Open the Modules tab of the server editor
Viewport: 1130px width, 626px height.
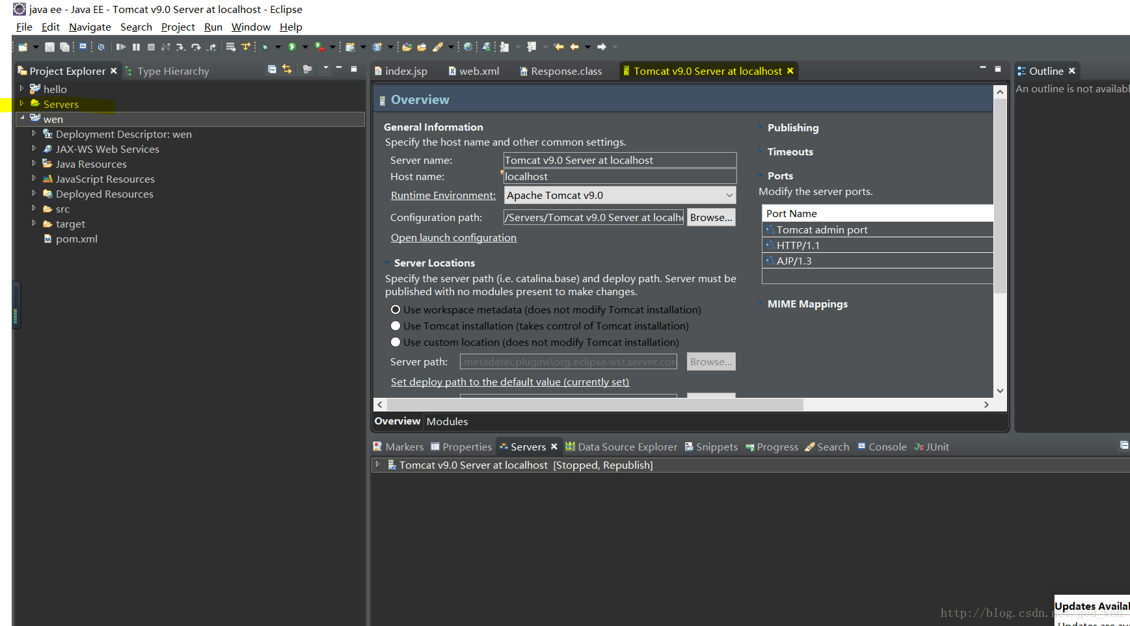point(447,421)
